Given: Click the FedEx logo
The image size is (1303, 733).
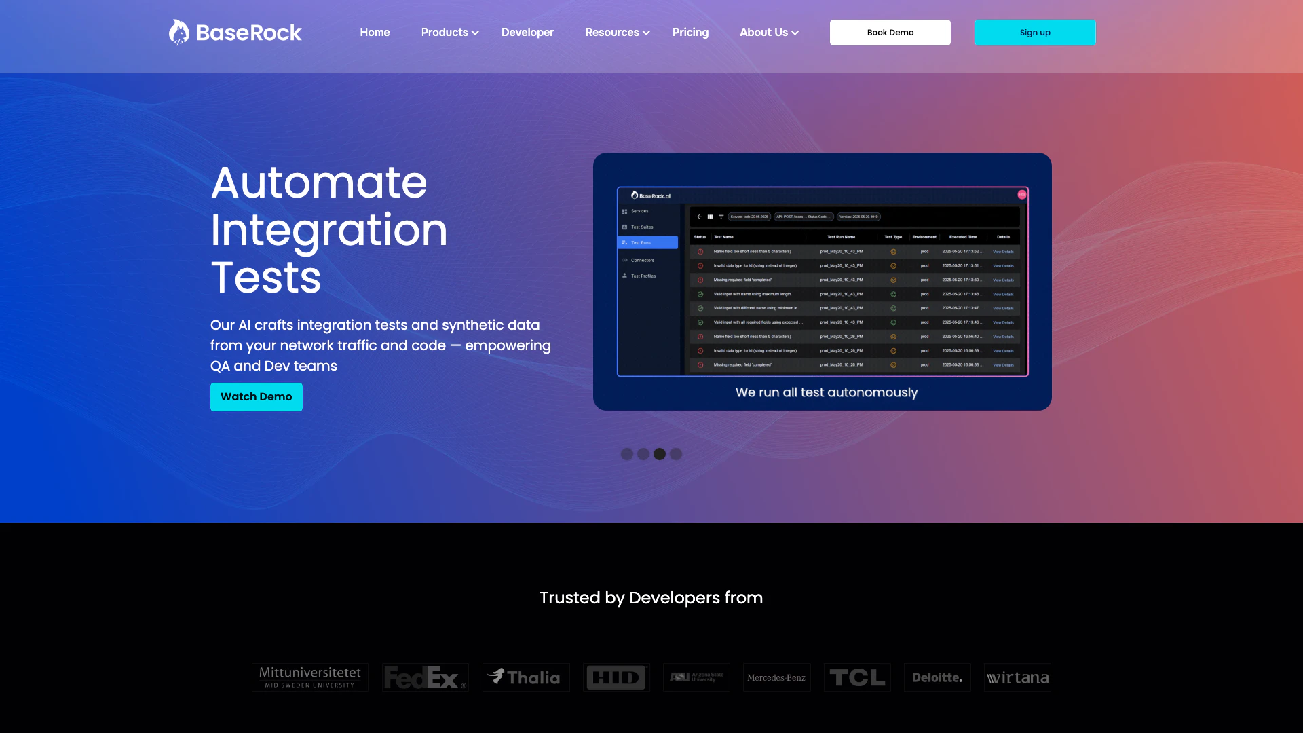Looking at the screenshot, I should [425, 677].
